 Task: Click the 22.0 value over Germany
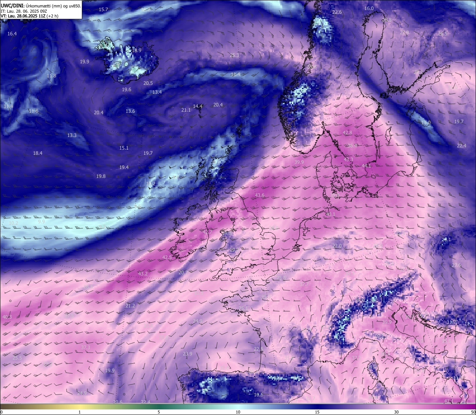(x=337, y=246)
